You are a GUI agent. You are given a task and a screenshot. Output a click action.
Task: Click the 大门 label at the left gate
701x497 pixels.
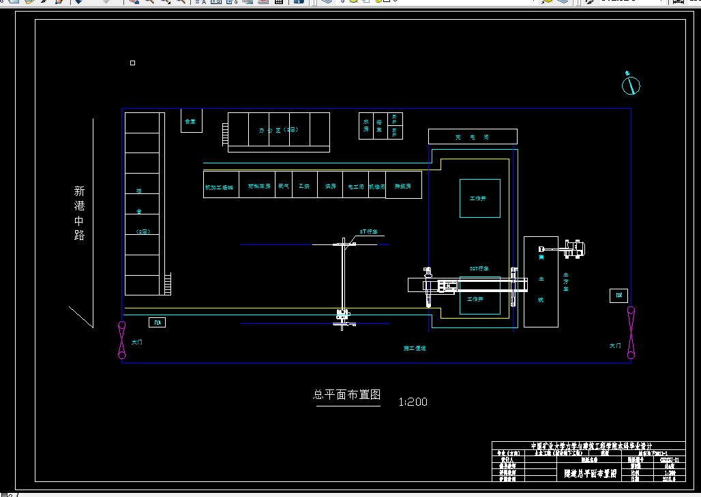(137, 342)
